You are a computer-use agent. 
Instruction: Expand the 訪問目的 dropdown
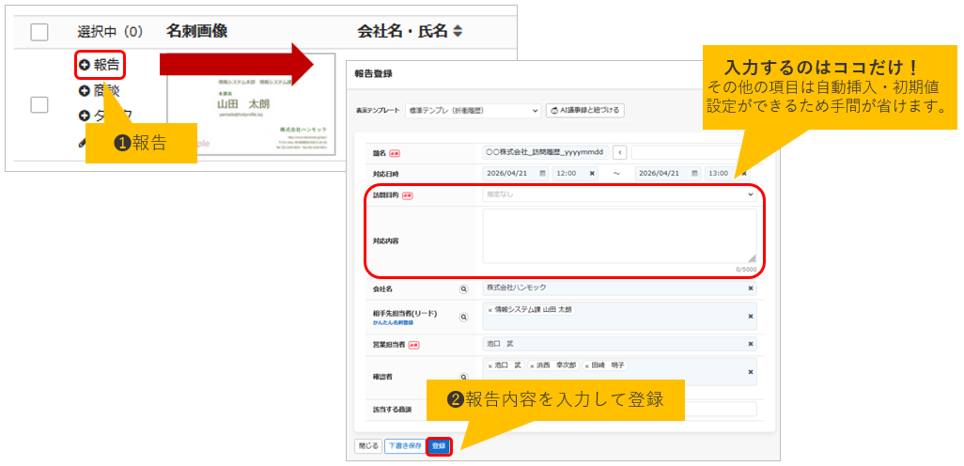click(619, 194)
